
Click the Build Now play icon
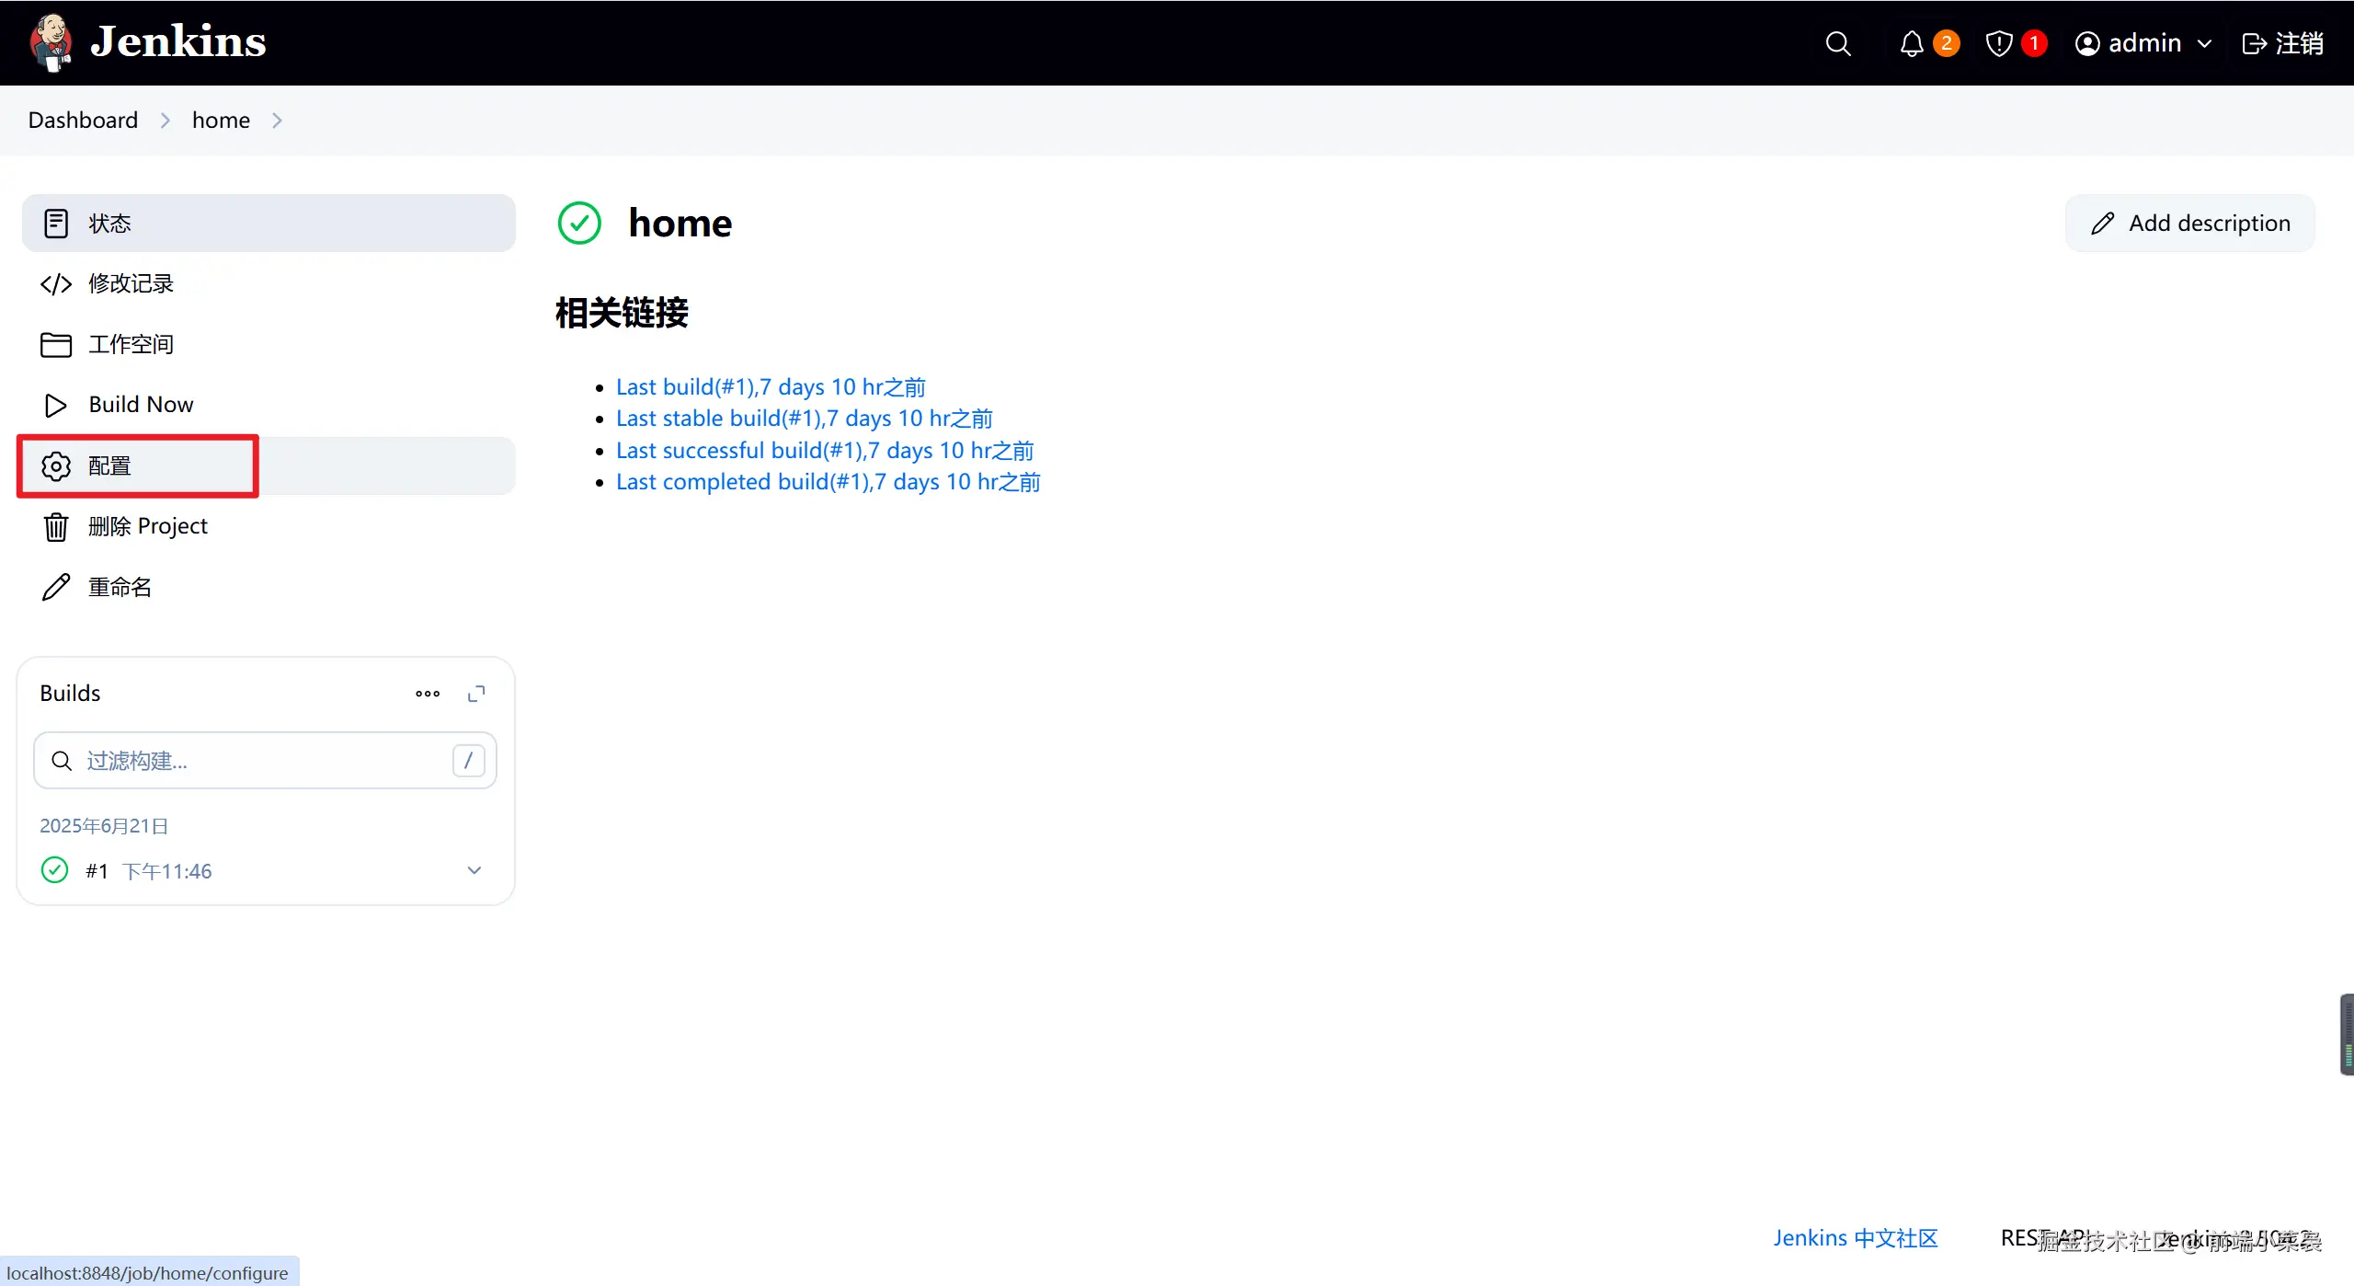[x=55, y=405]
